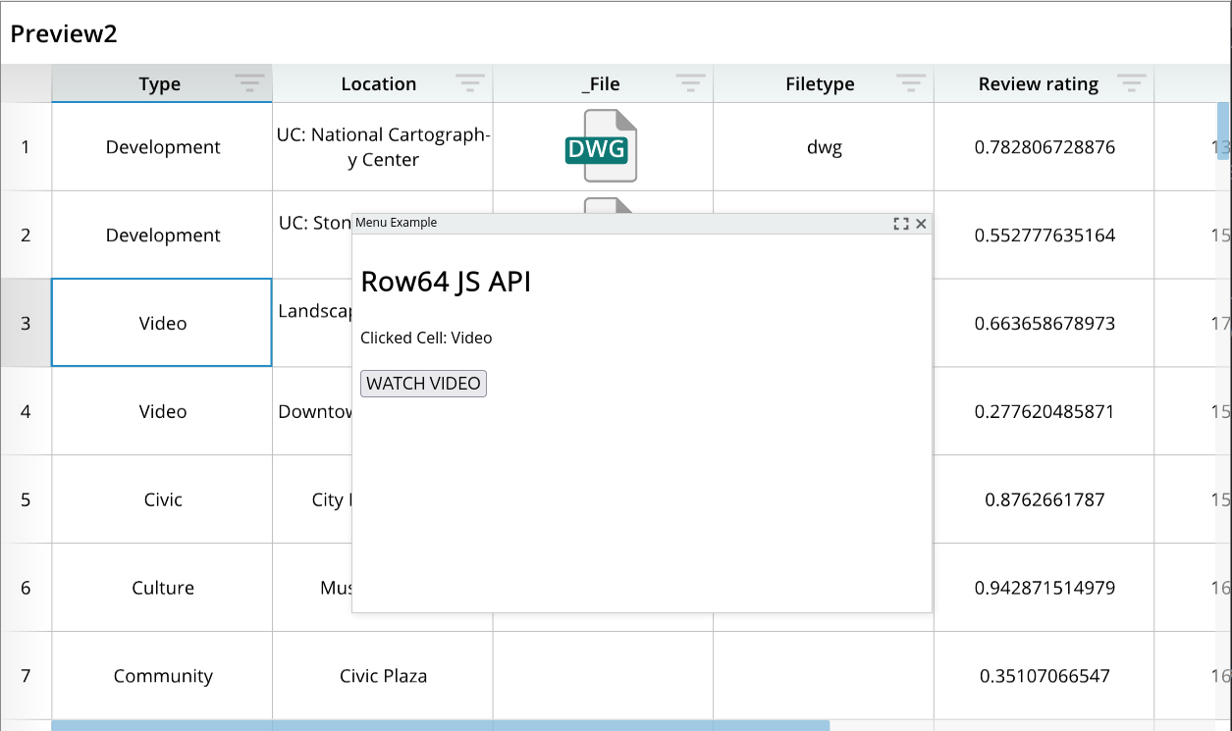The height and width of the screenshot is (731, 1232).
Task: Select the Type column header
Action: click(x=159, y=84)
